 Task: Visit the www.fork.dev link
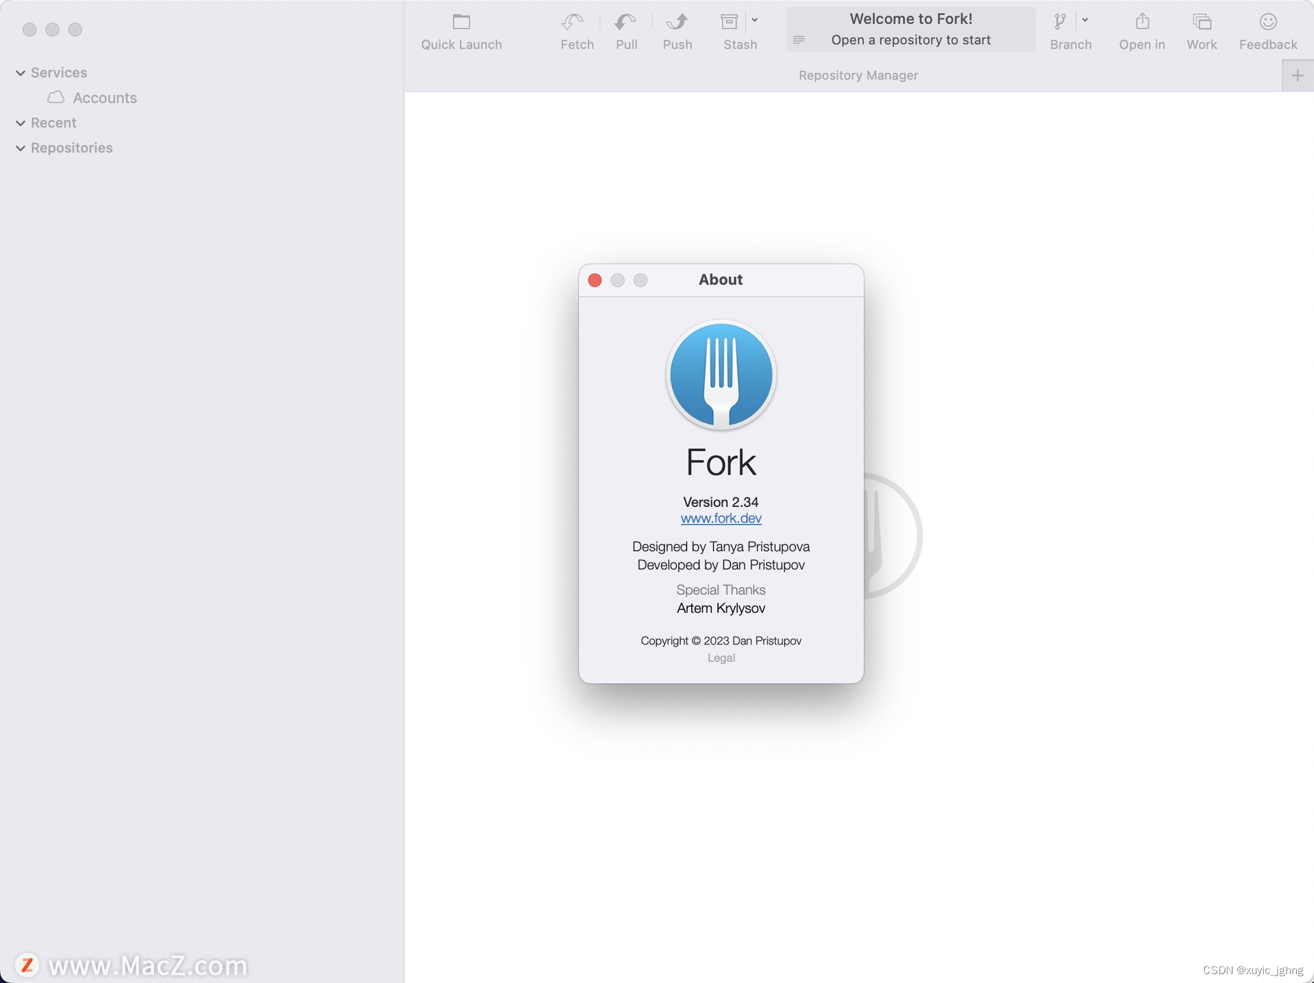tap(721, 518)
